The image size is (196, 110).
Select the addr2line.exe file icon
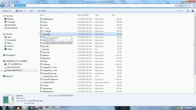point(41,19)
